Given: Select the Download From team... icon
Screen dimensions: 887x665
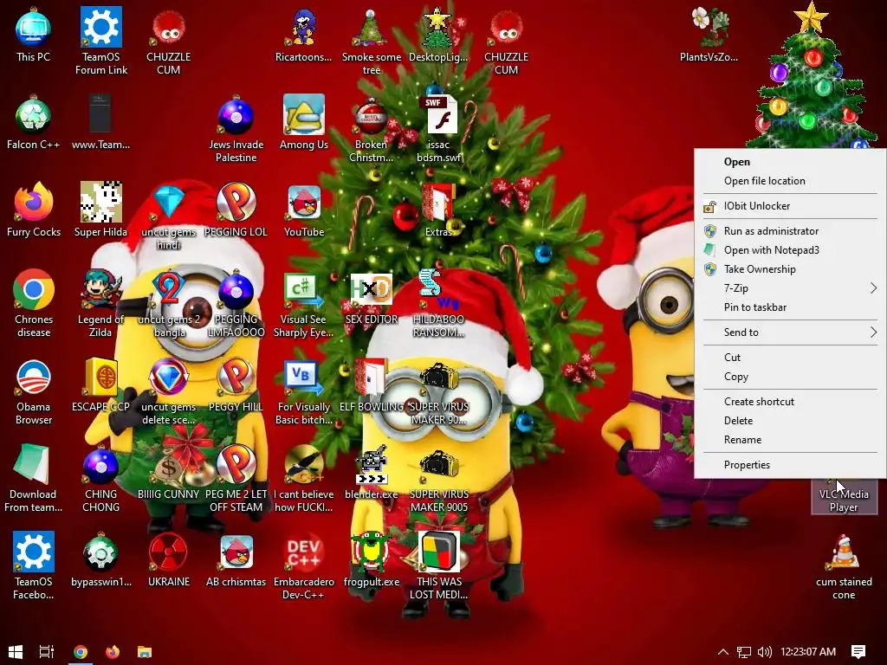Looking at the screenshot, I should click(34, 478).
